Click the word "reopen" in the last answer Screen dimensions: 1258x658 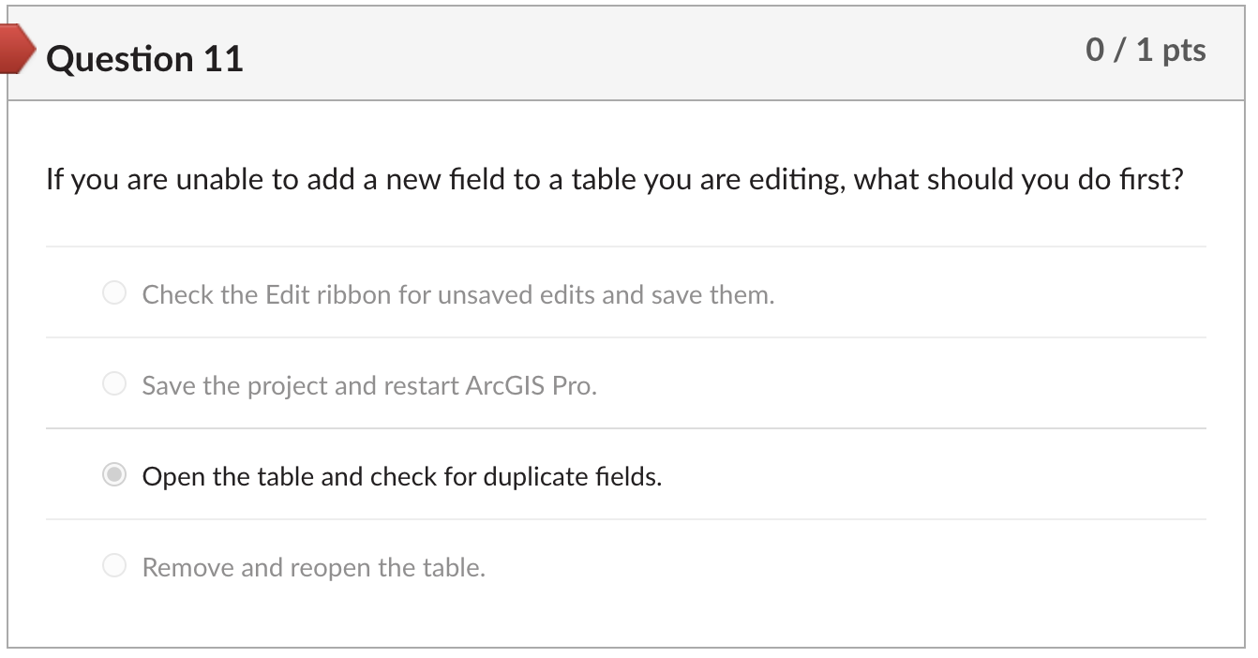click(x=332, y=568)
